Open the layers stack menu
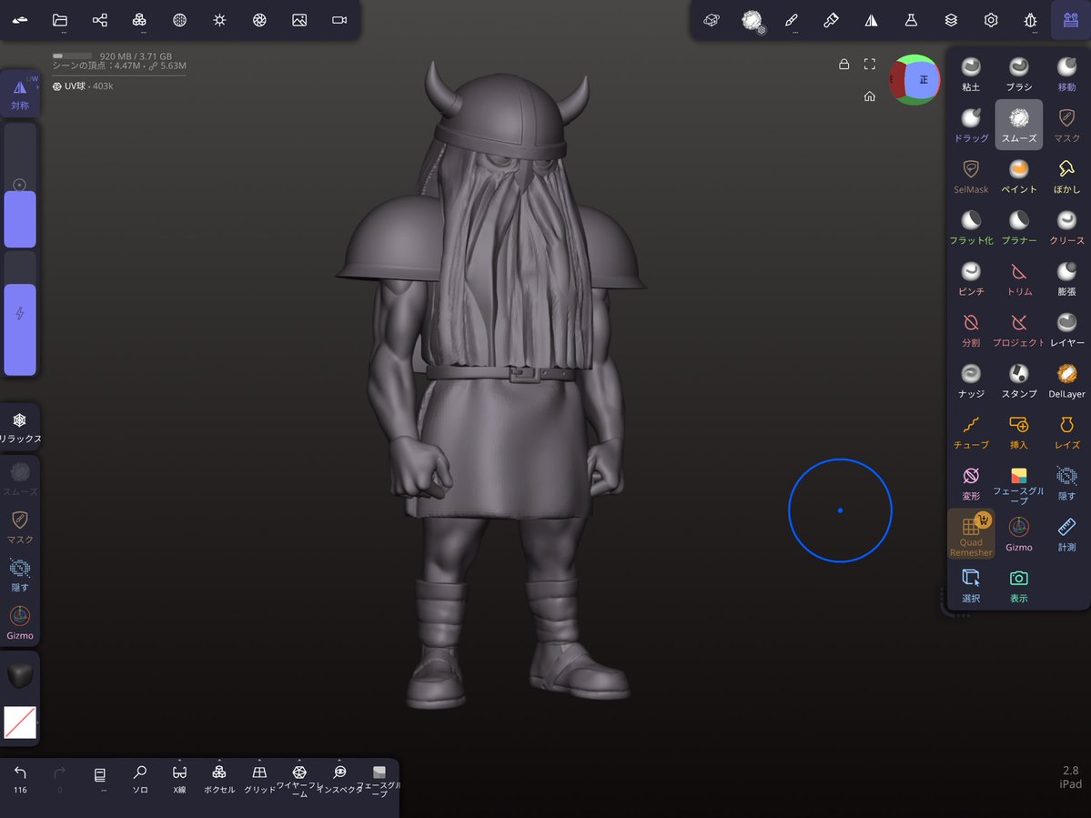 point(951,20)
